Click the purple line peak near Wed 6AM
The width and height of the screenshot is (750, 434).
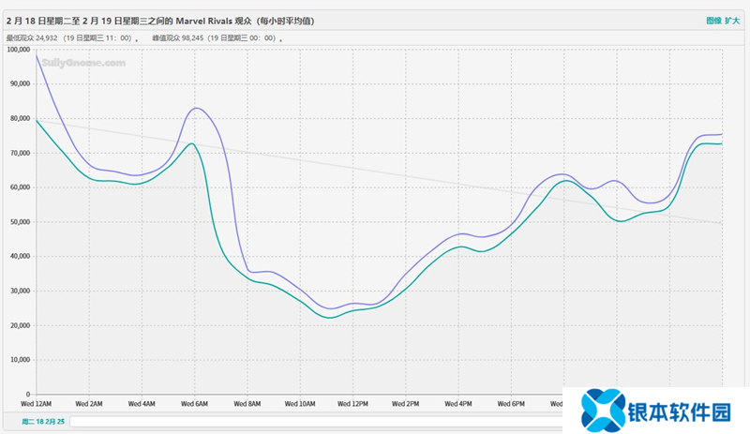[195, 108]
